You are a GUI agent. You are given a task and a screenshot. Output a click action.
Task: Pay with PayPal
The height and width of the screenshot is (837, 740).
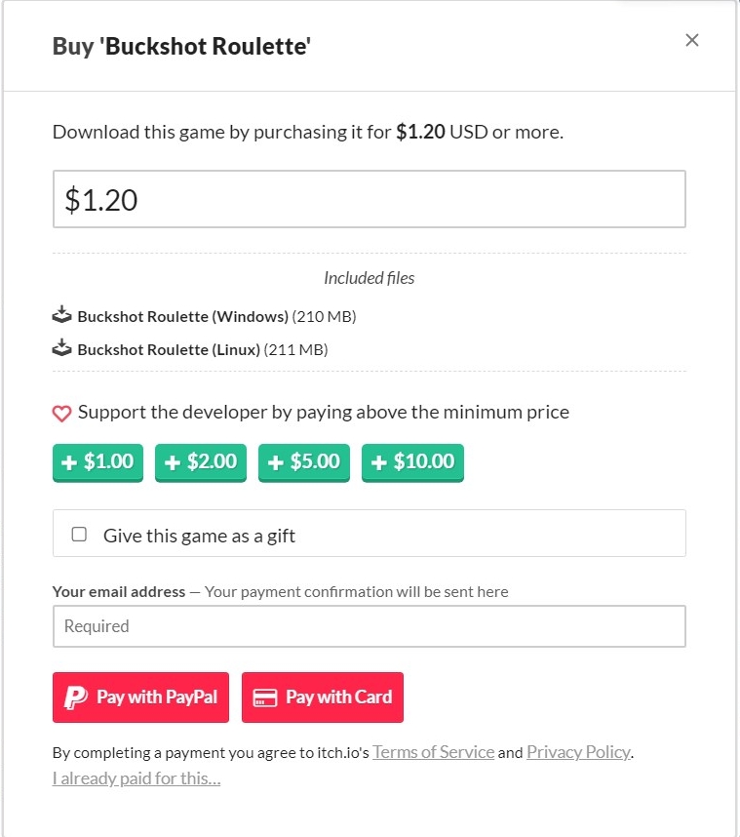click(140, 697)
